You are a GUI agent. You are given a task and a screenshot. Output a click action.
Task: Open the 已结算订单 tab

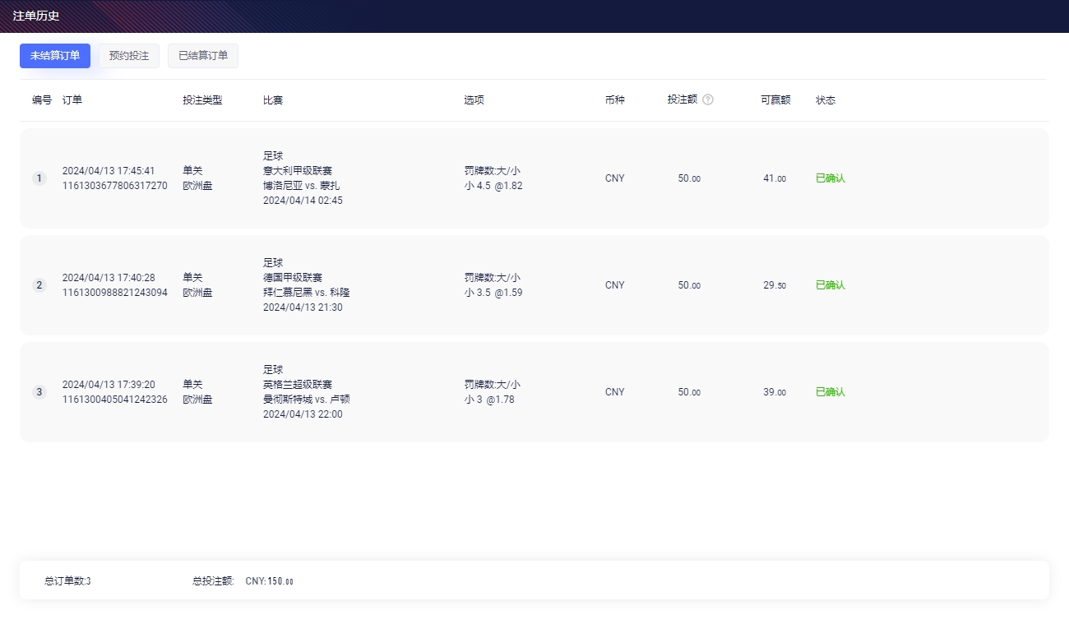(203, 56)
